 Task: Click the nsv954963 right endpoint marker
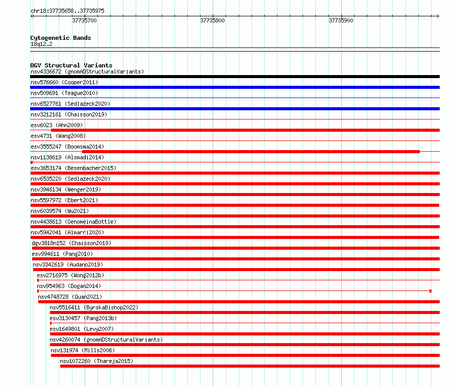tap(431, 291)
